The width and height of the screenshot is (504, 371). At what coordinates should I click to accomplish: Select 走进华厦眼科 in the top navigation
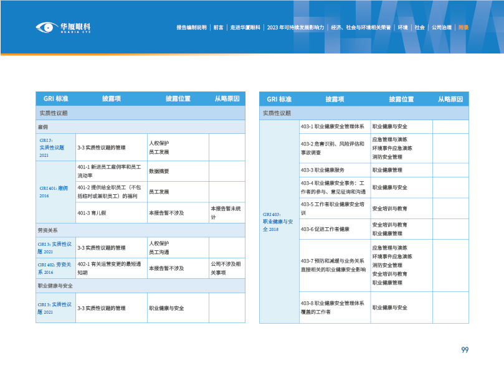point(245,27)
